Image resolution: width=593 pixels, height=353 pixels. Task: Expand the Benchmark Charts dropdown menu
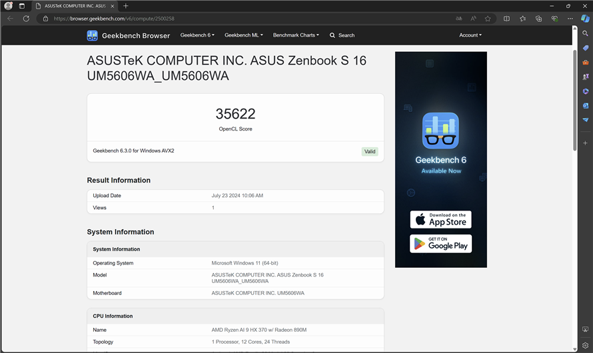[x=296, y=35]
